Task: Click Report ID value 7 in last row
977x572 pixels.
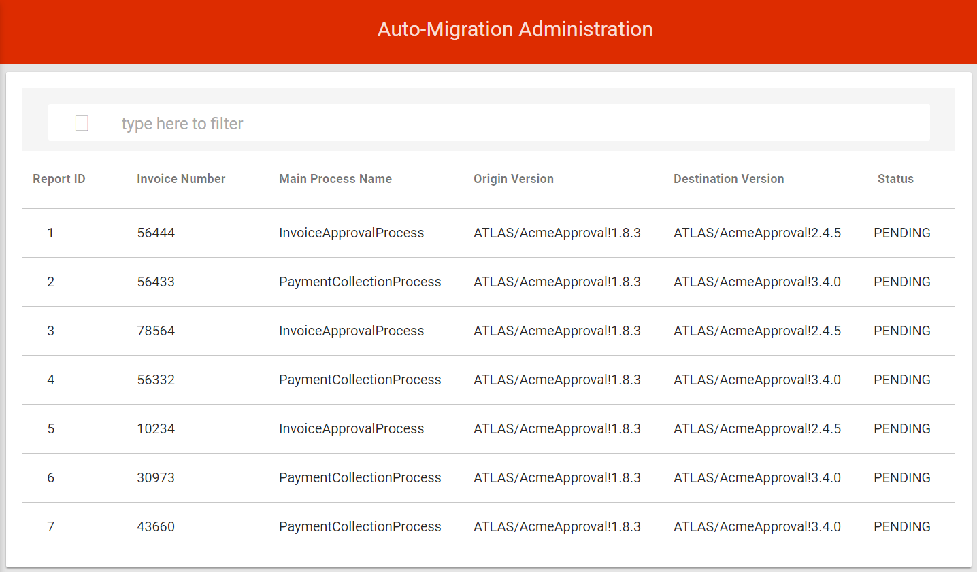Action: click(50, 526)
